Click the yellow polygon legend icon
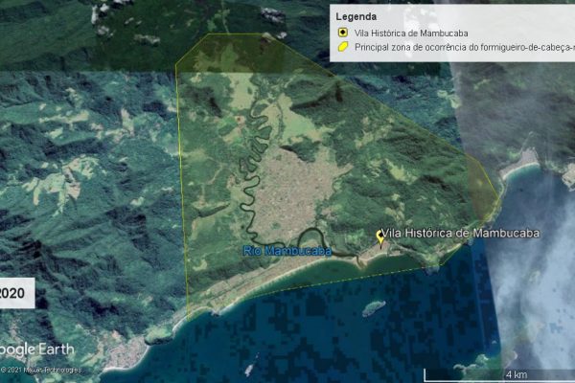The image size is (575, 383). [x=342, y=46]
